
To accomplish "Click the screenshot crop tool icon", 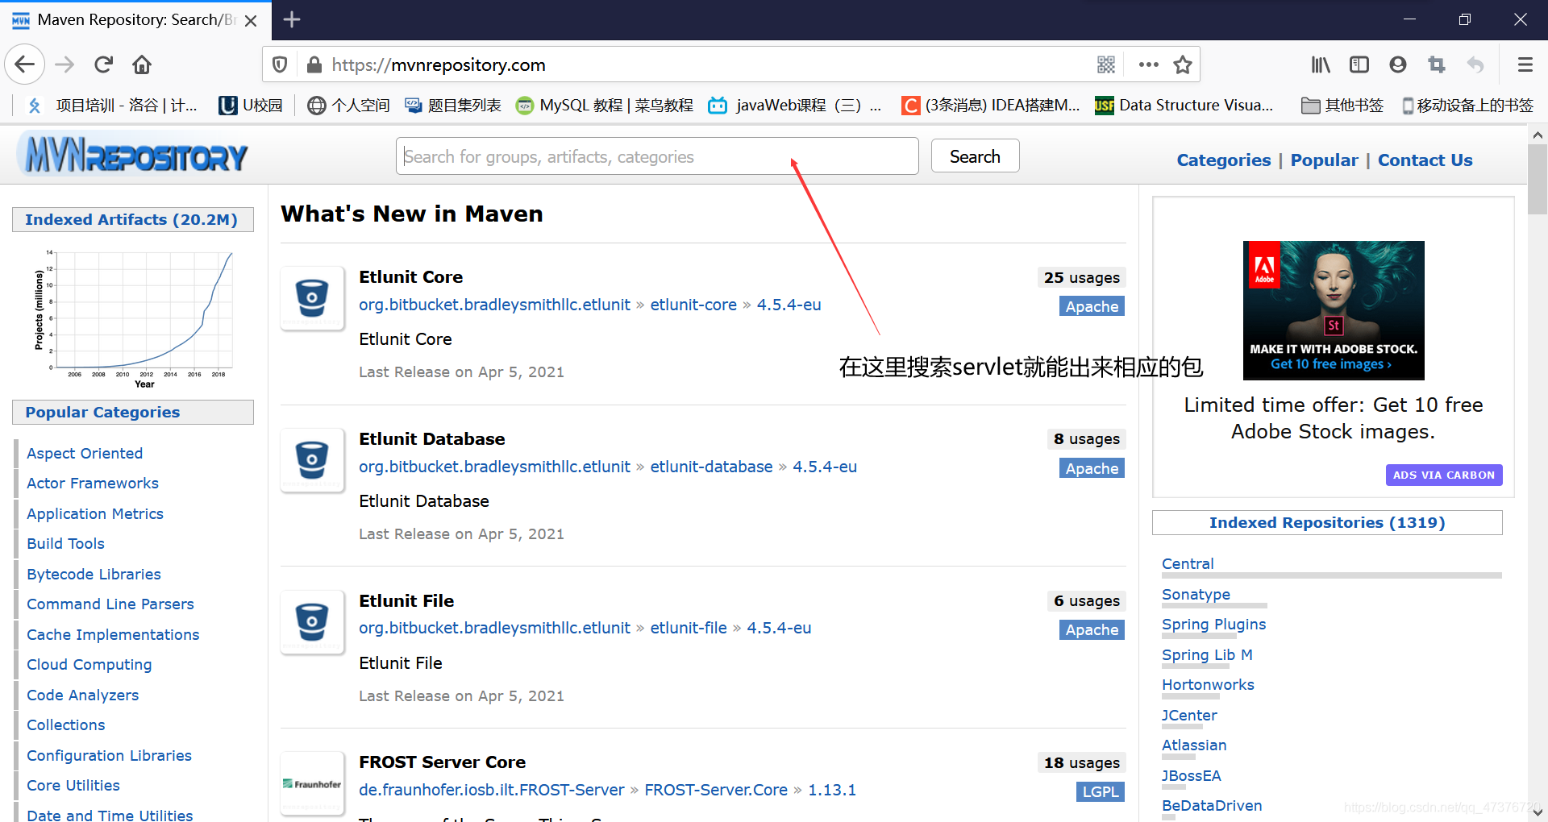I will [x=1437, y=64].
